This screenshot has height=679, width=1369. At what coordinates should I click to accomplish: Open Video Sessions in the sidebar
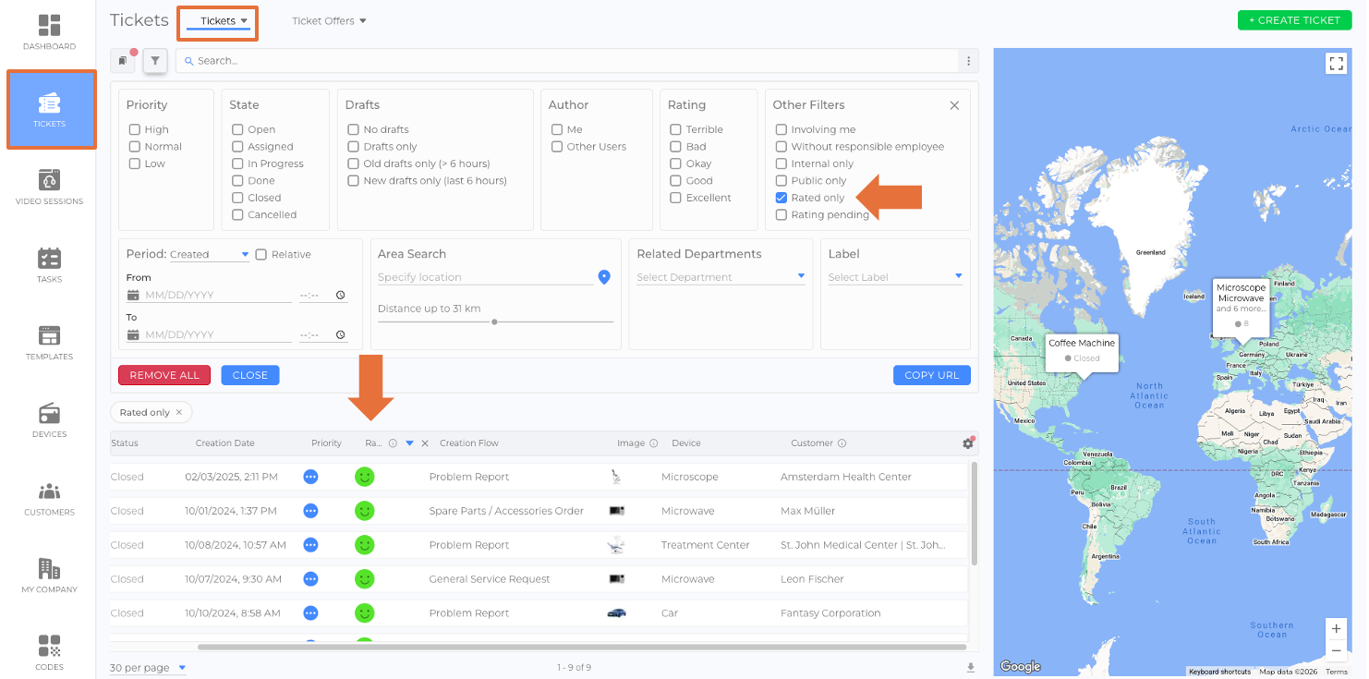click(x=49, y=187)
